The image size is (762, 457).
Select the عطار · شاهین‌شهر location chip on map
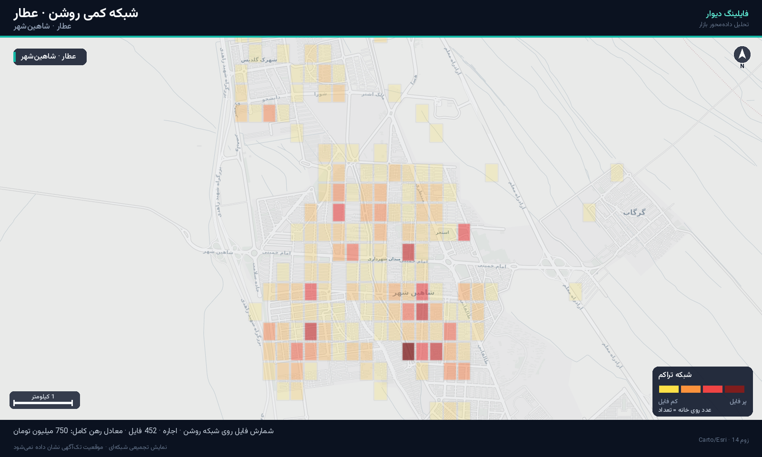(50, 57)
